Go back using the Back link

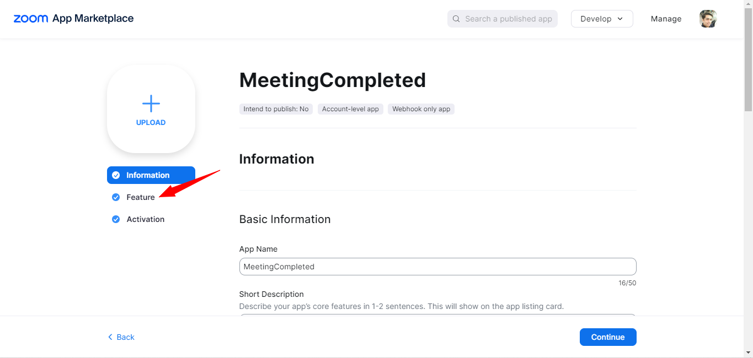tap(125, 337)
